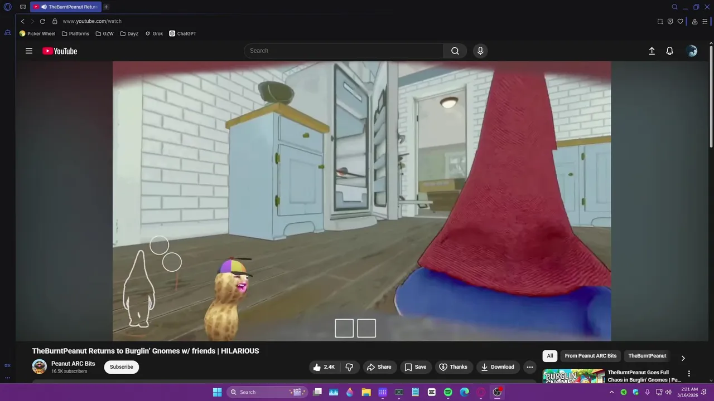Select the TheBurntPeanut filter chip

(647, 356)
